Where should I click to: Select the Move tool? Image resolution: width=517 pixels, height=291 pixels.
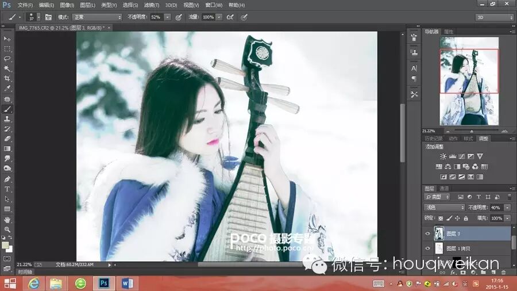click(7, 39)
